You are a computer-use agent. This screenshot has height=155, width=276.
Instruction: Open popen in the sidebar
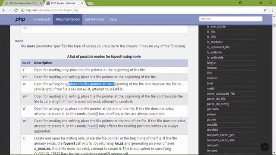click(x=211, y=120)
